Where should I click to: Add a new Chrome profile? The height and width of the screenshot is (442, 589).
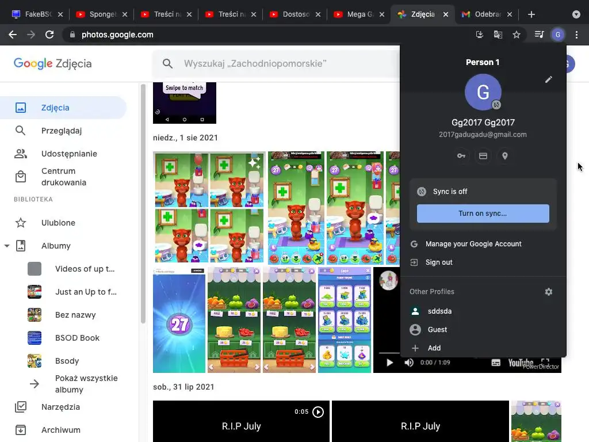click(x=483, y=348)
